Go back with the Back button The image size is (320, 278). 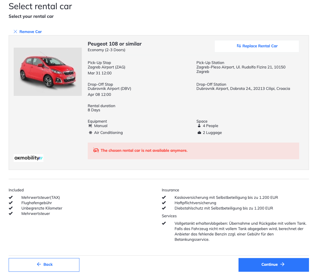(44, 265)
